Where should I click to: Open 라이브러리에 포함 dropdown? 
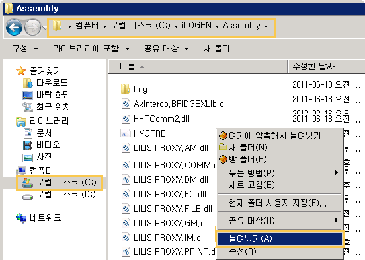[x=91, y=49]
